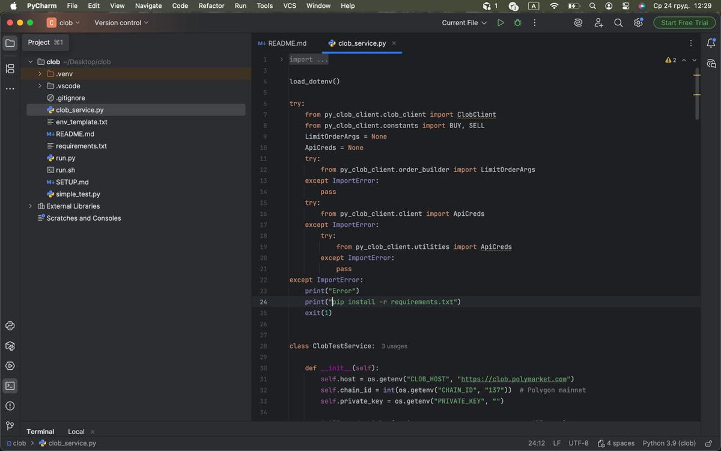
Task: Toggle the Terminal tool window button
Action: 10,386
